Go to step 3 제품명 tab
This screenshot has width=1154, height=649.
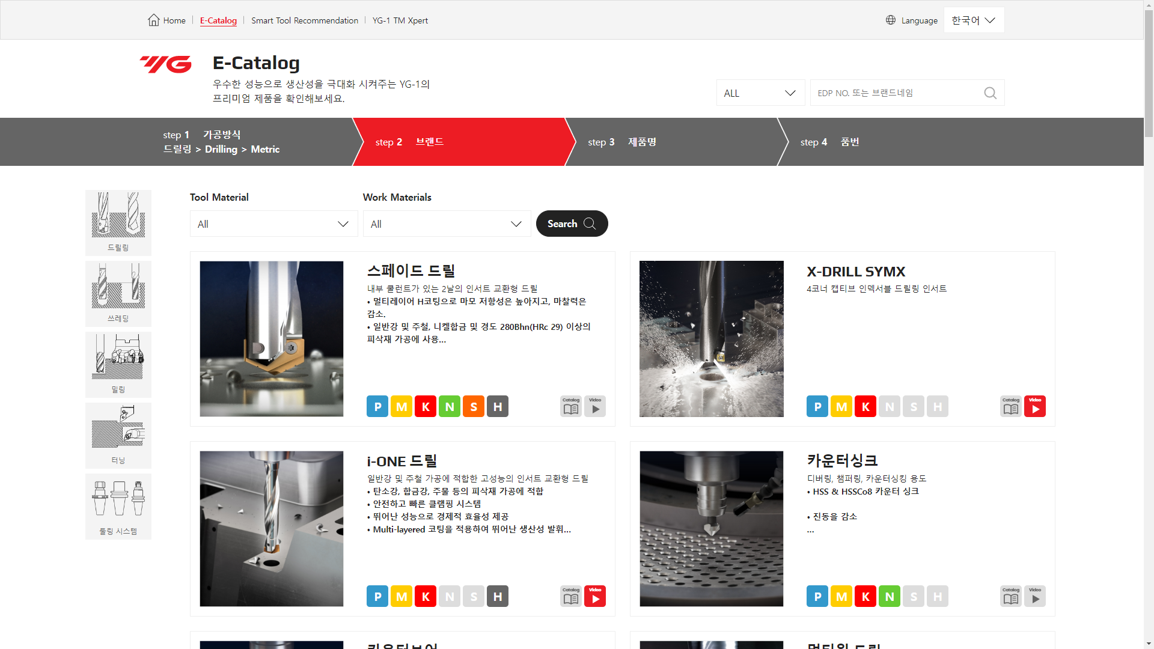(676, 142)
